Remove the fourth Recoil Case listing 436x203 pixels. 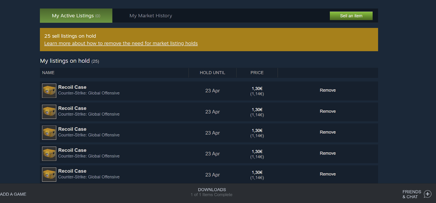[328, 153]
